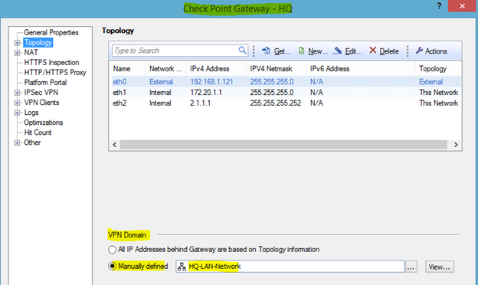Click the New interface document icon
478x285 pixels.
301,51
